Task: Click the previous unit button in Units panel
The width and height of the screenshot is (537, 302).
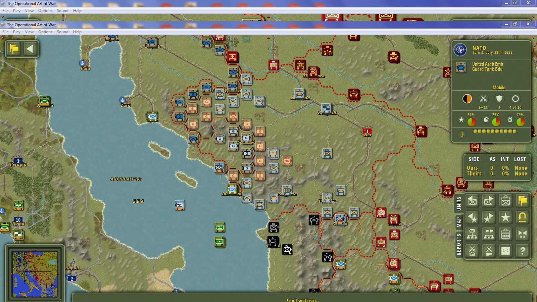Action: [x=472, y=201]
